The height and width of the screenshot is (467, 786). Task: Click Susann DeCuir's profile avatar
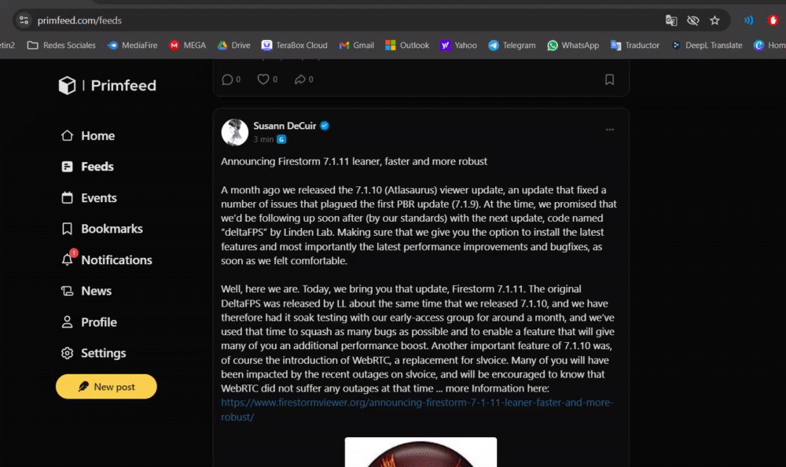234,132
